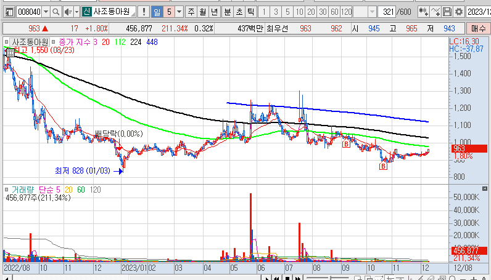
Task: Select the 초 second chart period
Action: point(239,12)
